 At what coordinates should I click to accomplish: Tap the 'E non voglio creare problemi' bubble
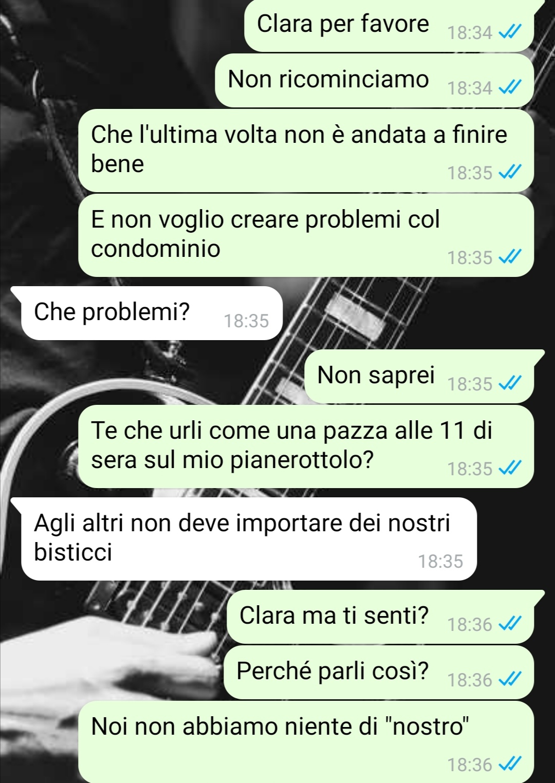tap(306, 235)
